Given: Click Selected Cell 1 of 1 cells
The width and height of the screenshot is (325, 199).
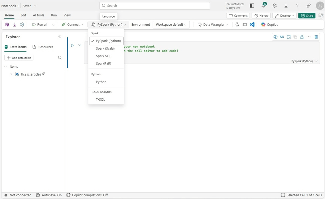Looking at the screenshot, I should [301, 195].
